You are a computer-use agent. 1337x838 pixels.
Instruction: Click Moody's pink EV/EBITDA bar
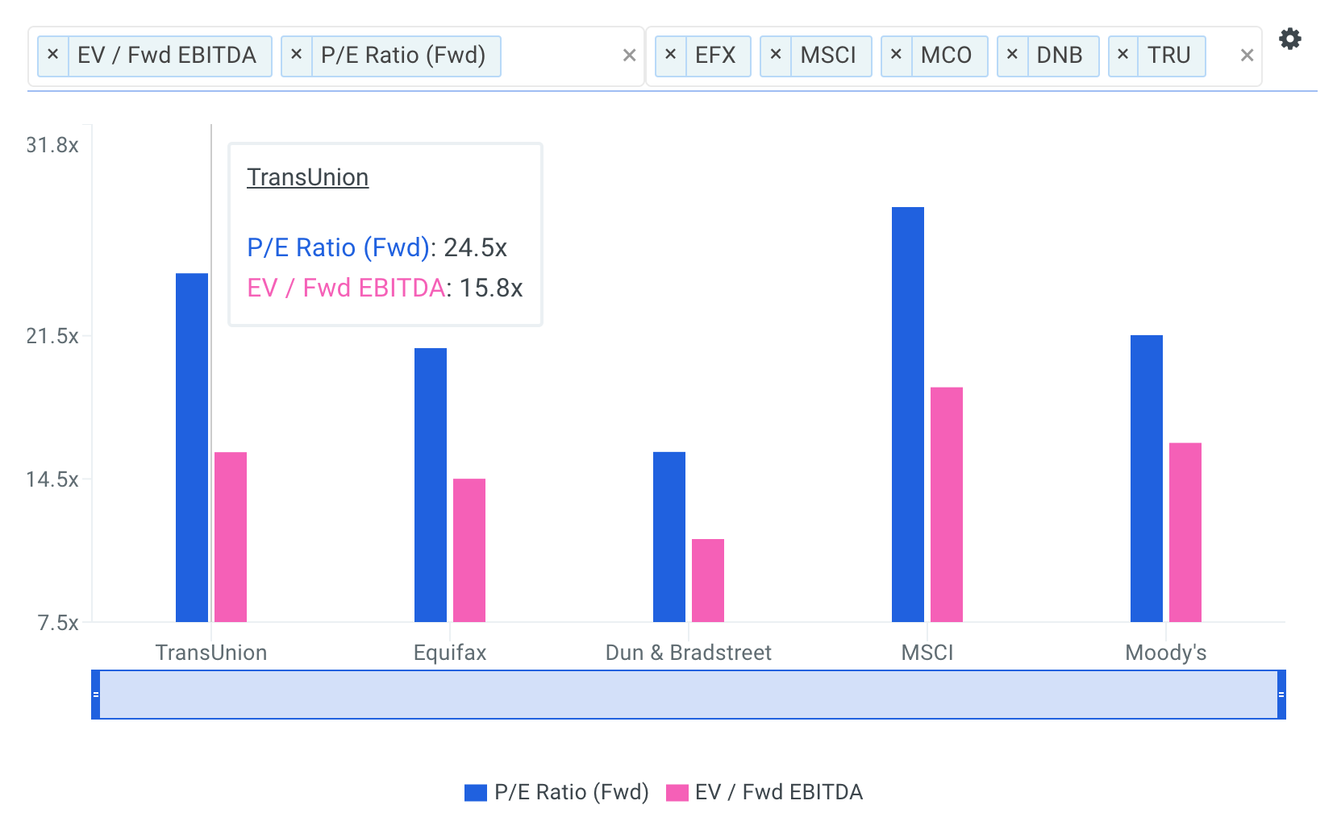(1185, 533)
